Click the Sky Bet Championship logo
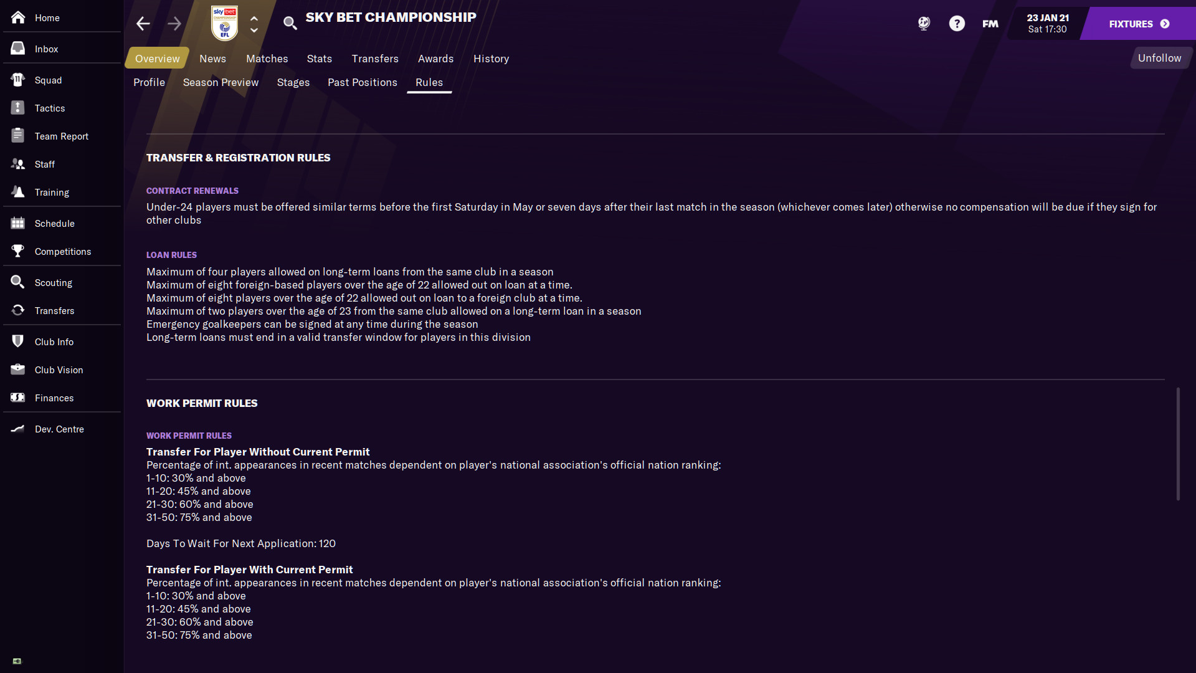1196x673 pixels. pos(224,24)
